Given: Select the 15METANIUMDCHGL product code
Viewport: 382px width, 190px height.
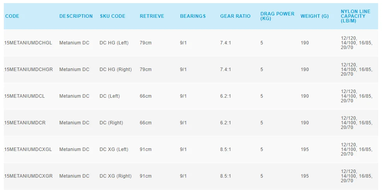Looking at the screenshot, I should [28, 43].
